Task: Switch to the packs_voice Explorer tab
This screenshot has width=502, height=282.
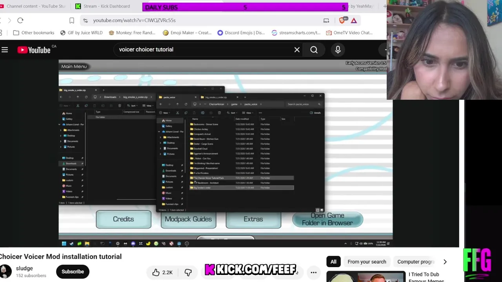Action: point(178,97)
